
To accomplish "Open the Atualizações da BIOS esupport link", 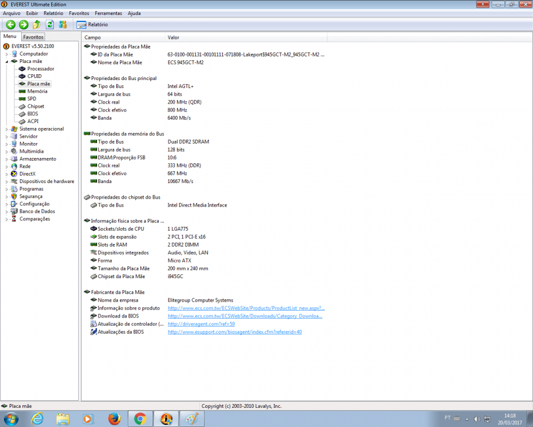I will 235,332.
